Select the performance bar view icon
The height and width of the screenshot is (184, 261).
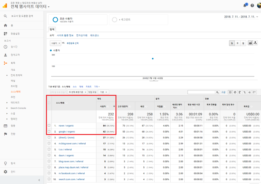point(240,92)
